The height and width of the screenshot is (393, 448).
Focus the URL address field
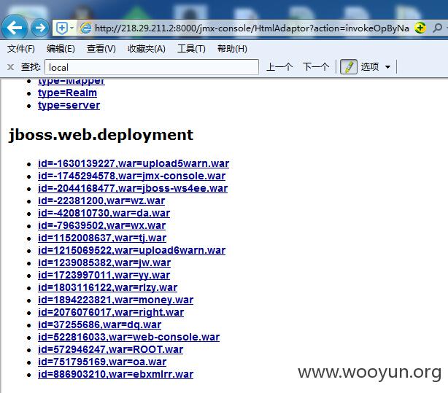pyautogui.click(x=252, y=28)
